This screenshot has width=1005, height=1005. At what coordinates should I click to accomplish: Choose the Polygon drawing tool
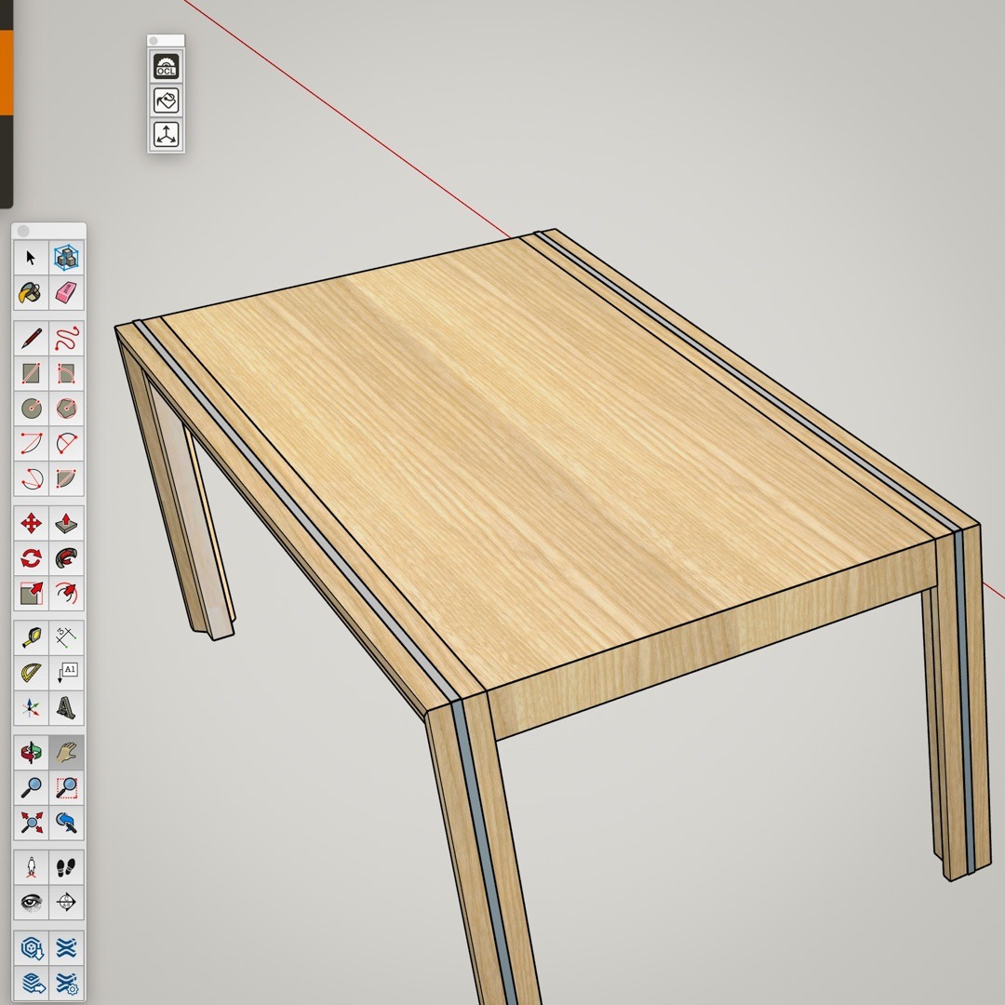click(x=66, y=409)
